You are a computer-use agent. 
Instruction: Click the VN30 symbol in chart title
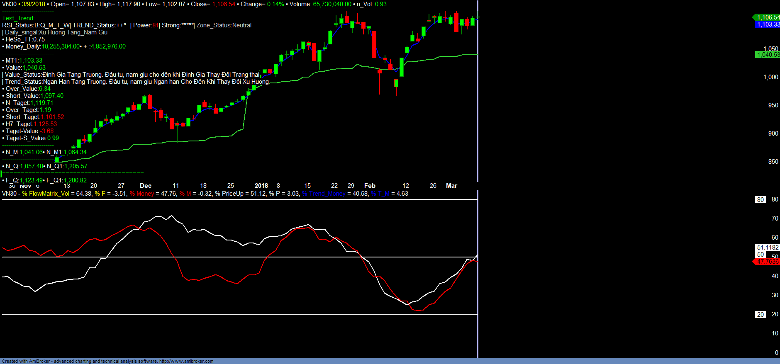coord(9,4)
